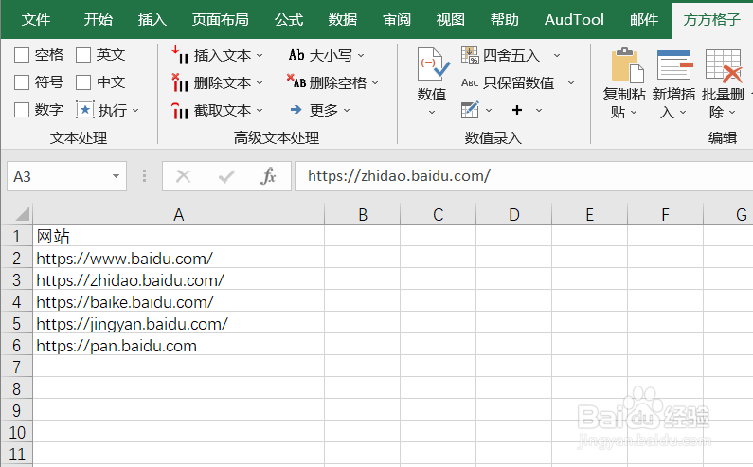The height and width of the screenshot is (467, 753).
Task: Expand the 删除文本 dropdown
Action: click(260, 83)
